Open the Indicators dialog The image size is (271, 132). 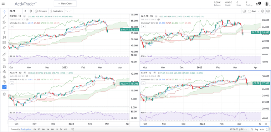click(56, 11)
